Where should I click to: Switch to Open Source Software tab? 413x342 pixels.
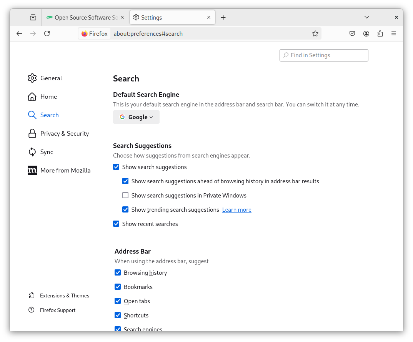coord(85,17)
